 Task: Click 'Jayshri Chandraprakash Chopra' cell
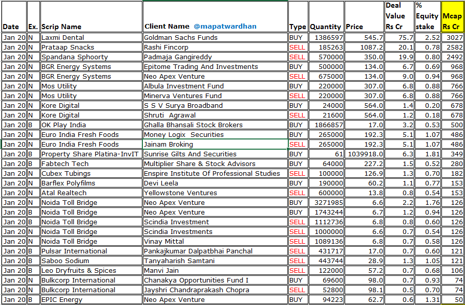215,290
